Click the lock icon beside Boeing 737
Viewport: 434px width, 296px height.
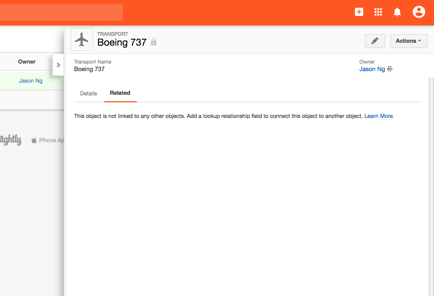[x=154, y=42]
